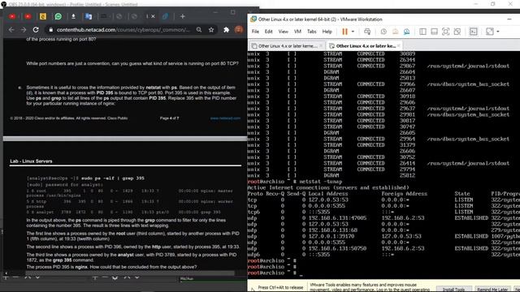Open the browser extensions puzzle icon
520x292 pixels.
coord(226,30)
